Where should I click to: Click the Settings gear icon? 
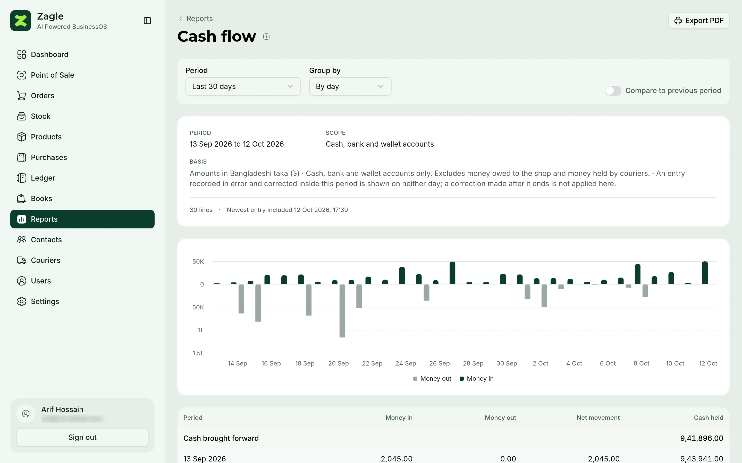[x=21, y=301]
